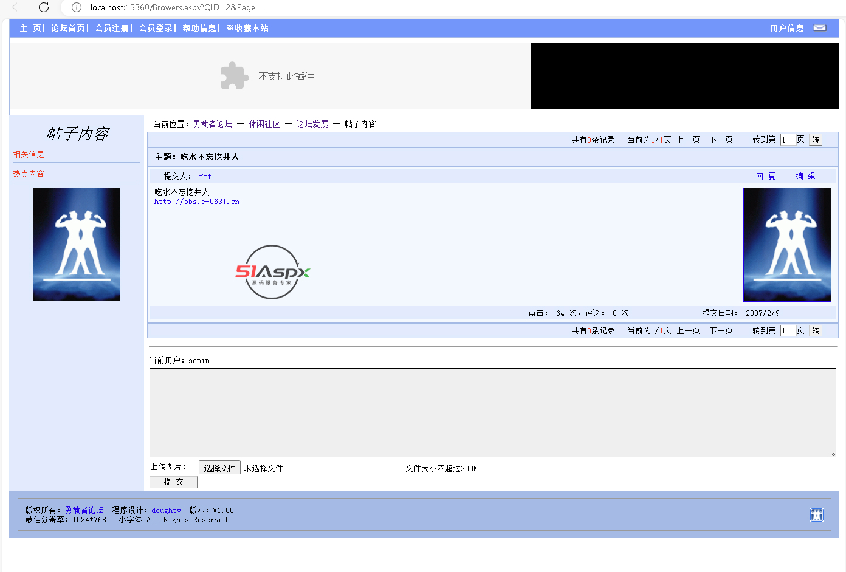Open submitter fff's profile link
This screenshot has height=572, width=846.
(x=205, y=176)
